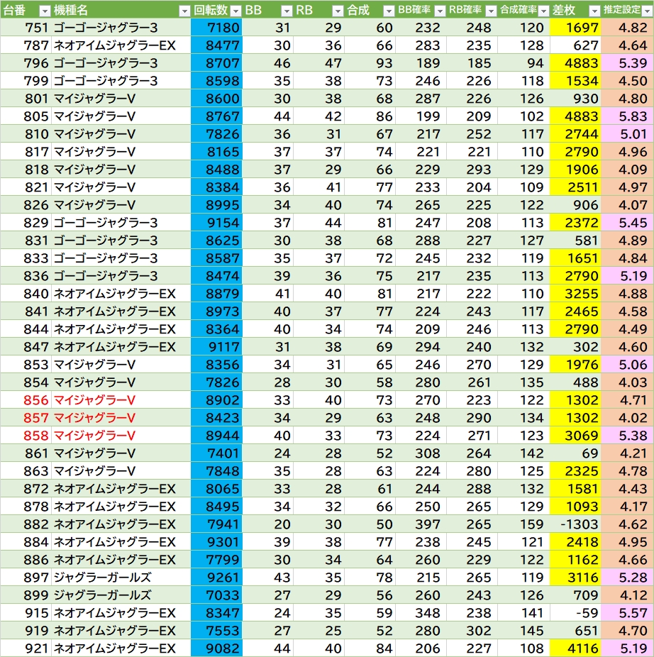Screen dimensions: 654x657
Task: Open the RB column filter dropdown
Action: pyautogui.click(x=338, y=11)
